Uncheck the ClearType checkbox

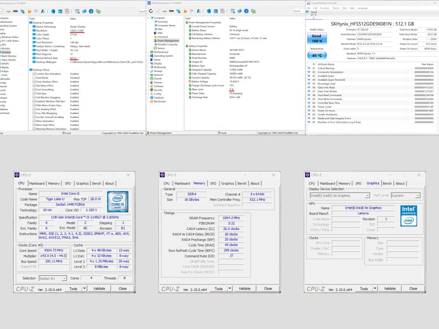pos(34,93)
